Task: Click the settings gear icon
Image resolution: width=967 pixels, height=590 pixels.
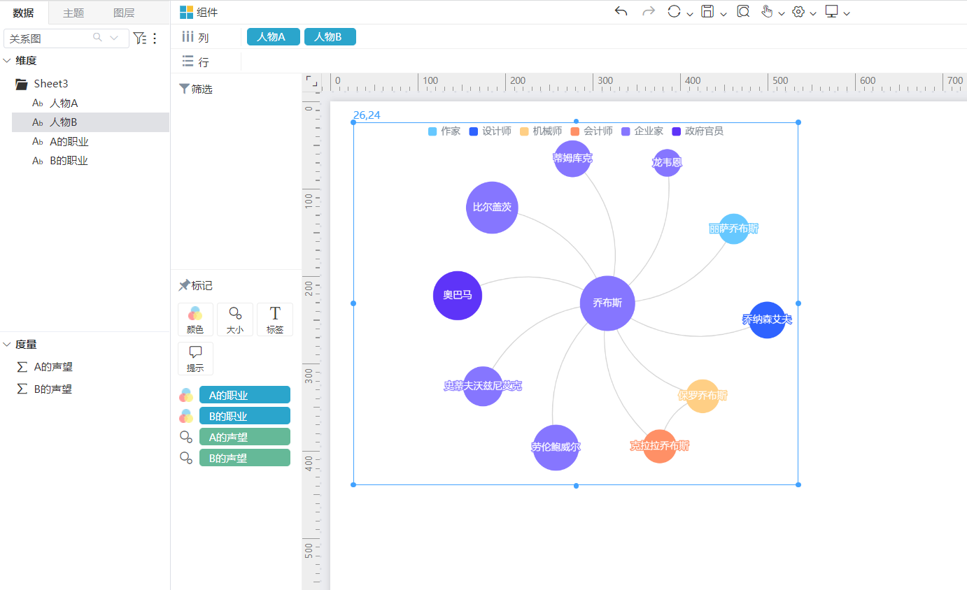Action: pyautogui.click(x=798, y=11)
